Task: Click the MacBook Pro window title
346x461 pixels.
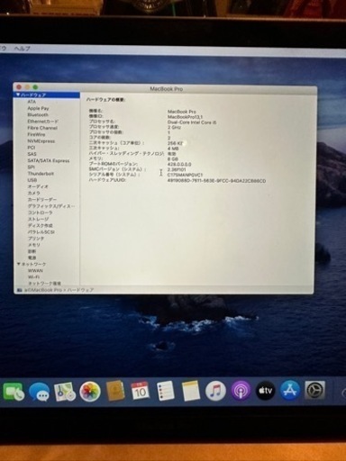Action: 167,89
